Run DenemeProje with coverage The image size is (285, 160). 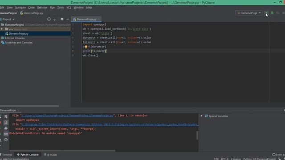click(278, 13)
